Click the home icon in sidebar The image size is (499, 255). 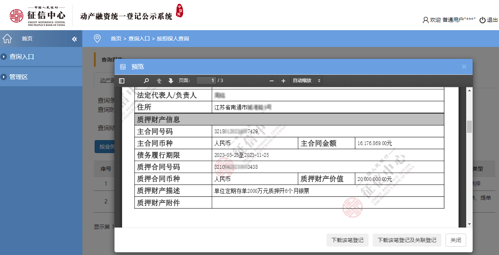7,39
